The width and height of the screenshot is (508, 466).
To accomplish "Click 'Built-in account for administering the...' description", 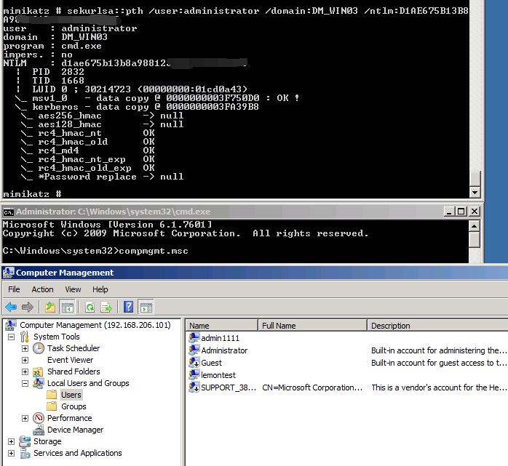I will [x=439, y=350].
